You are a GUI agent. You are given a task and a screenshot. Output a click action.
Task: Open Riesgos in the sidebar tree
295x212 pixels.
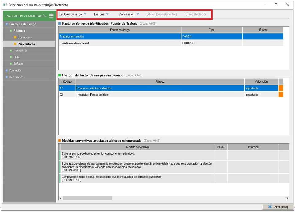19,31
